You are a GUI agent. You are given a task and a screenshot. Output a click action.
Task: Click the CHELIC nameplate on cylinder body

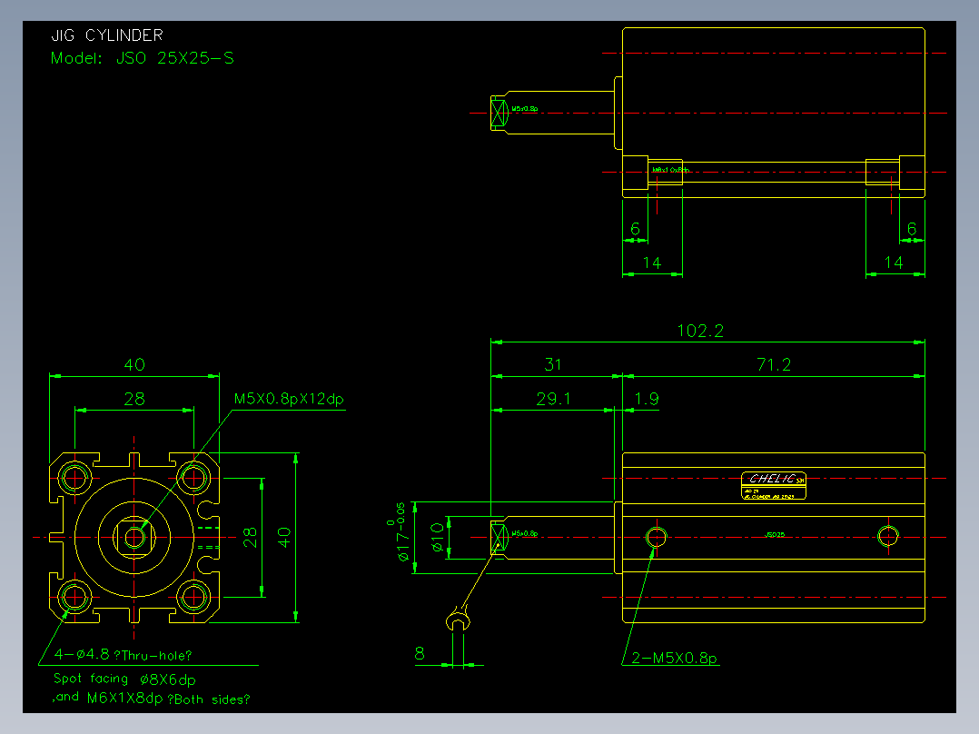(774, 486)
